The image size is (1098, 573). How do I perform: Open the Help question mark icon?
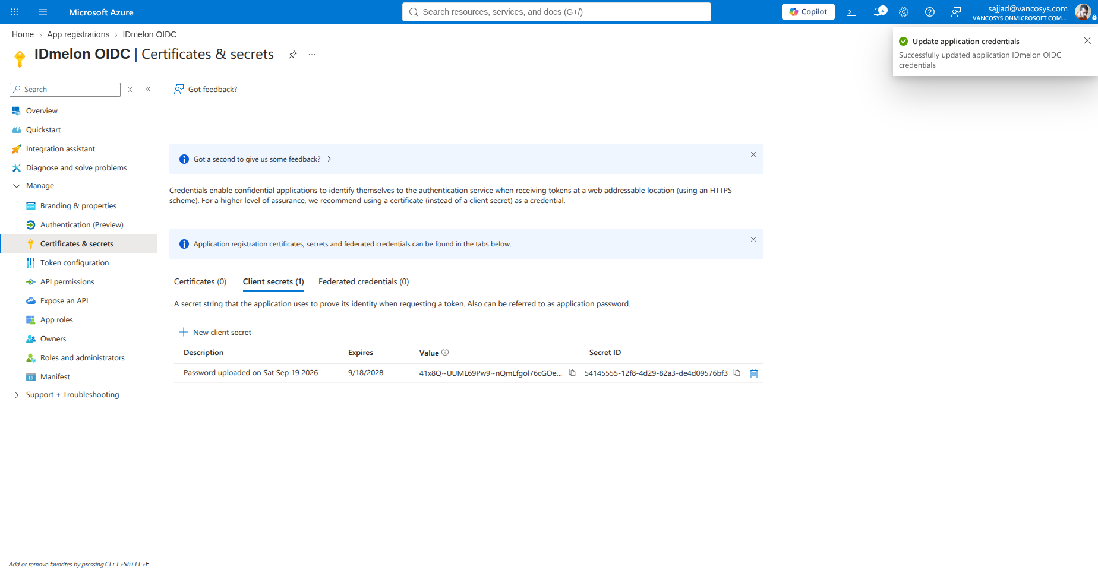click(930, 12)
